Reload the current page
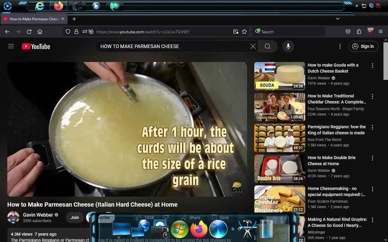Image resolution: width=388 pixels, height=242 pixels. 29,32
